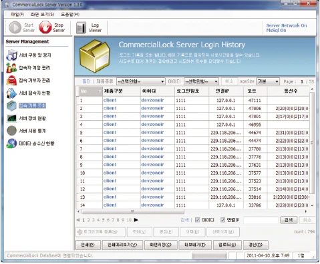Click the horizontal scrollbar thumb of table
Image resolution: width=320 pixels, height=264 pixels.
(133, 211)
